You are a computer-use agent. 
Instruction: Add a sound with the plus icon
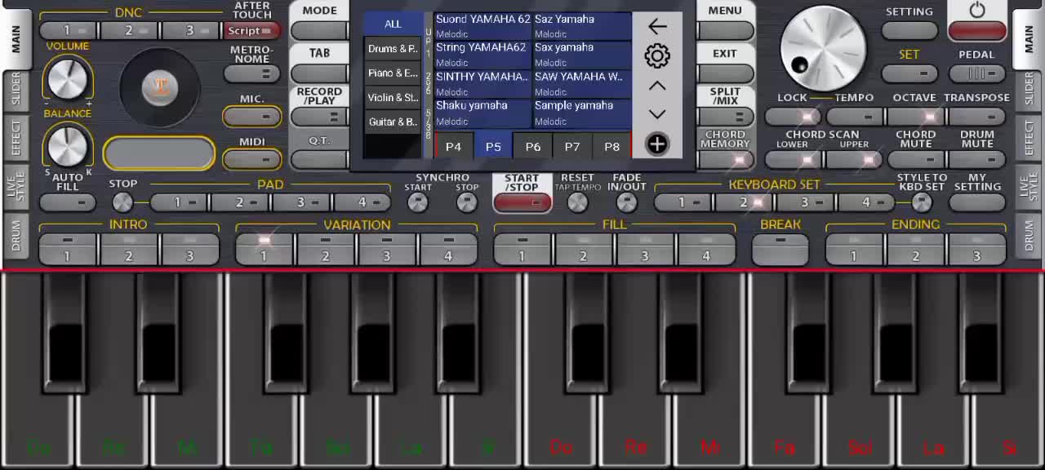coord(657,144)
